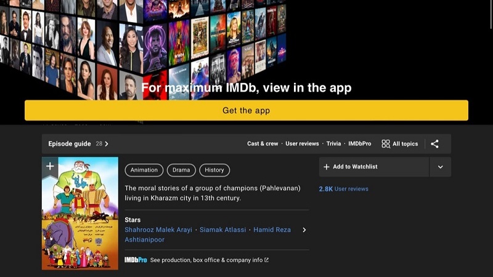Click the plus icon in Add to Watchlist
Image resolution: width=493 pixels, height=277 pixels.
(327, 167)
